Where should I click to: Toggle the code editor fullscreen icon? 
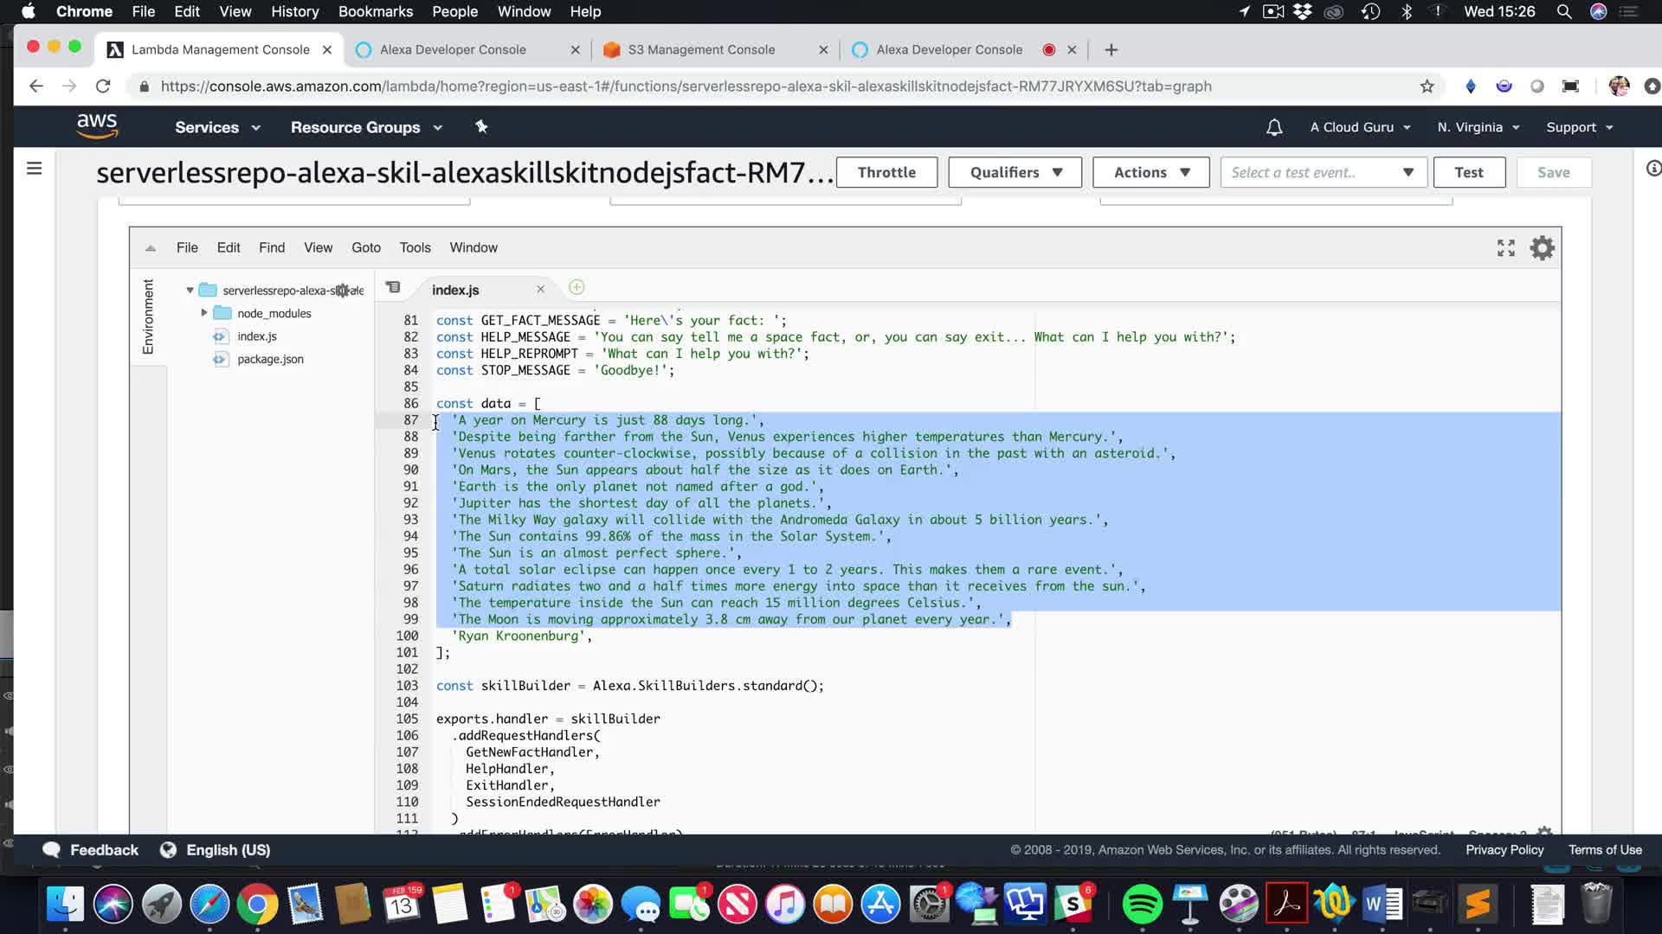coord(1505,248)
